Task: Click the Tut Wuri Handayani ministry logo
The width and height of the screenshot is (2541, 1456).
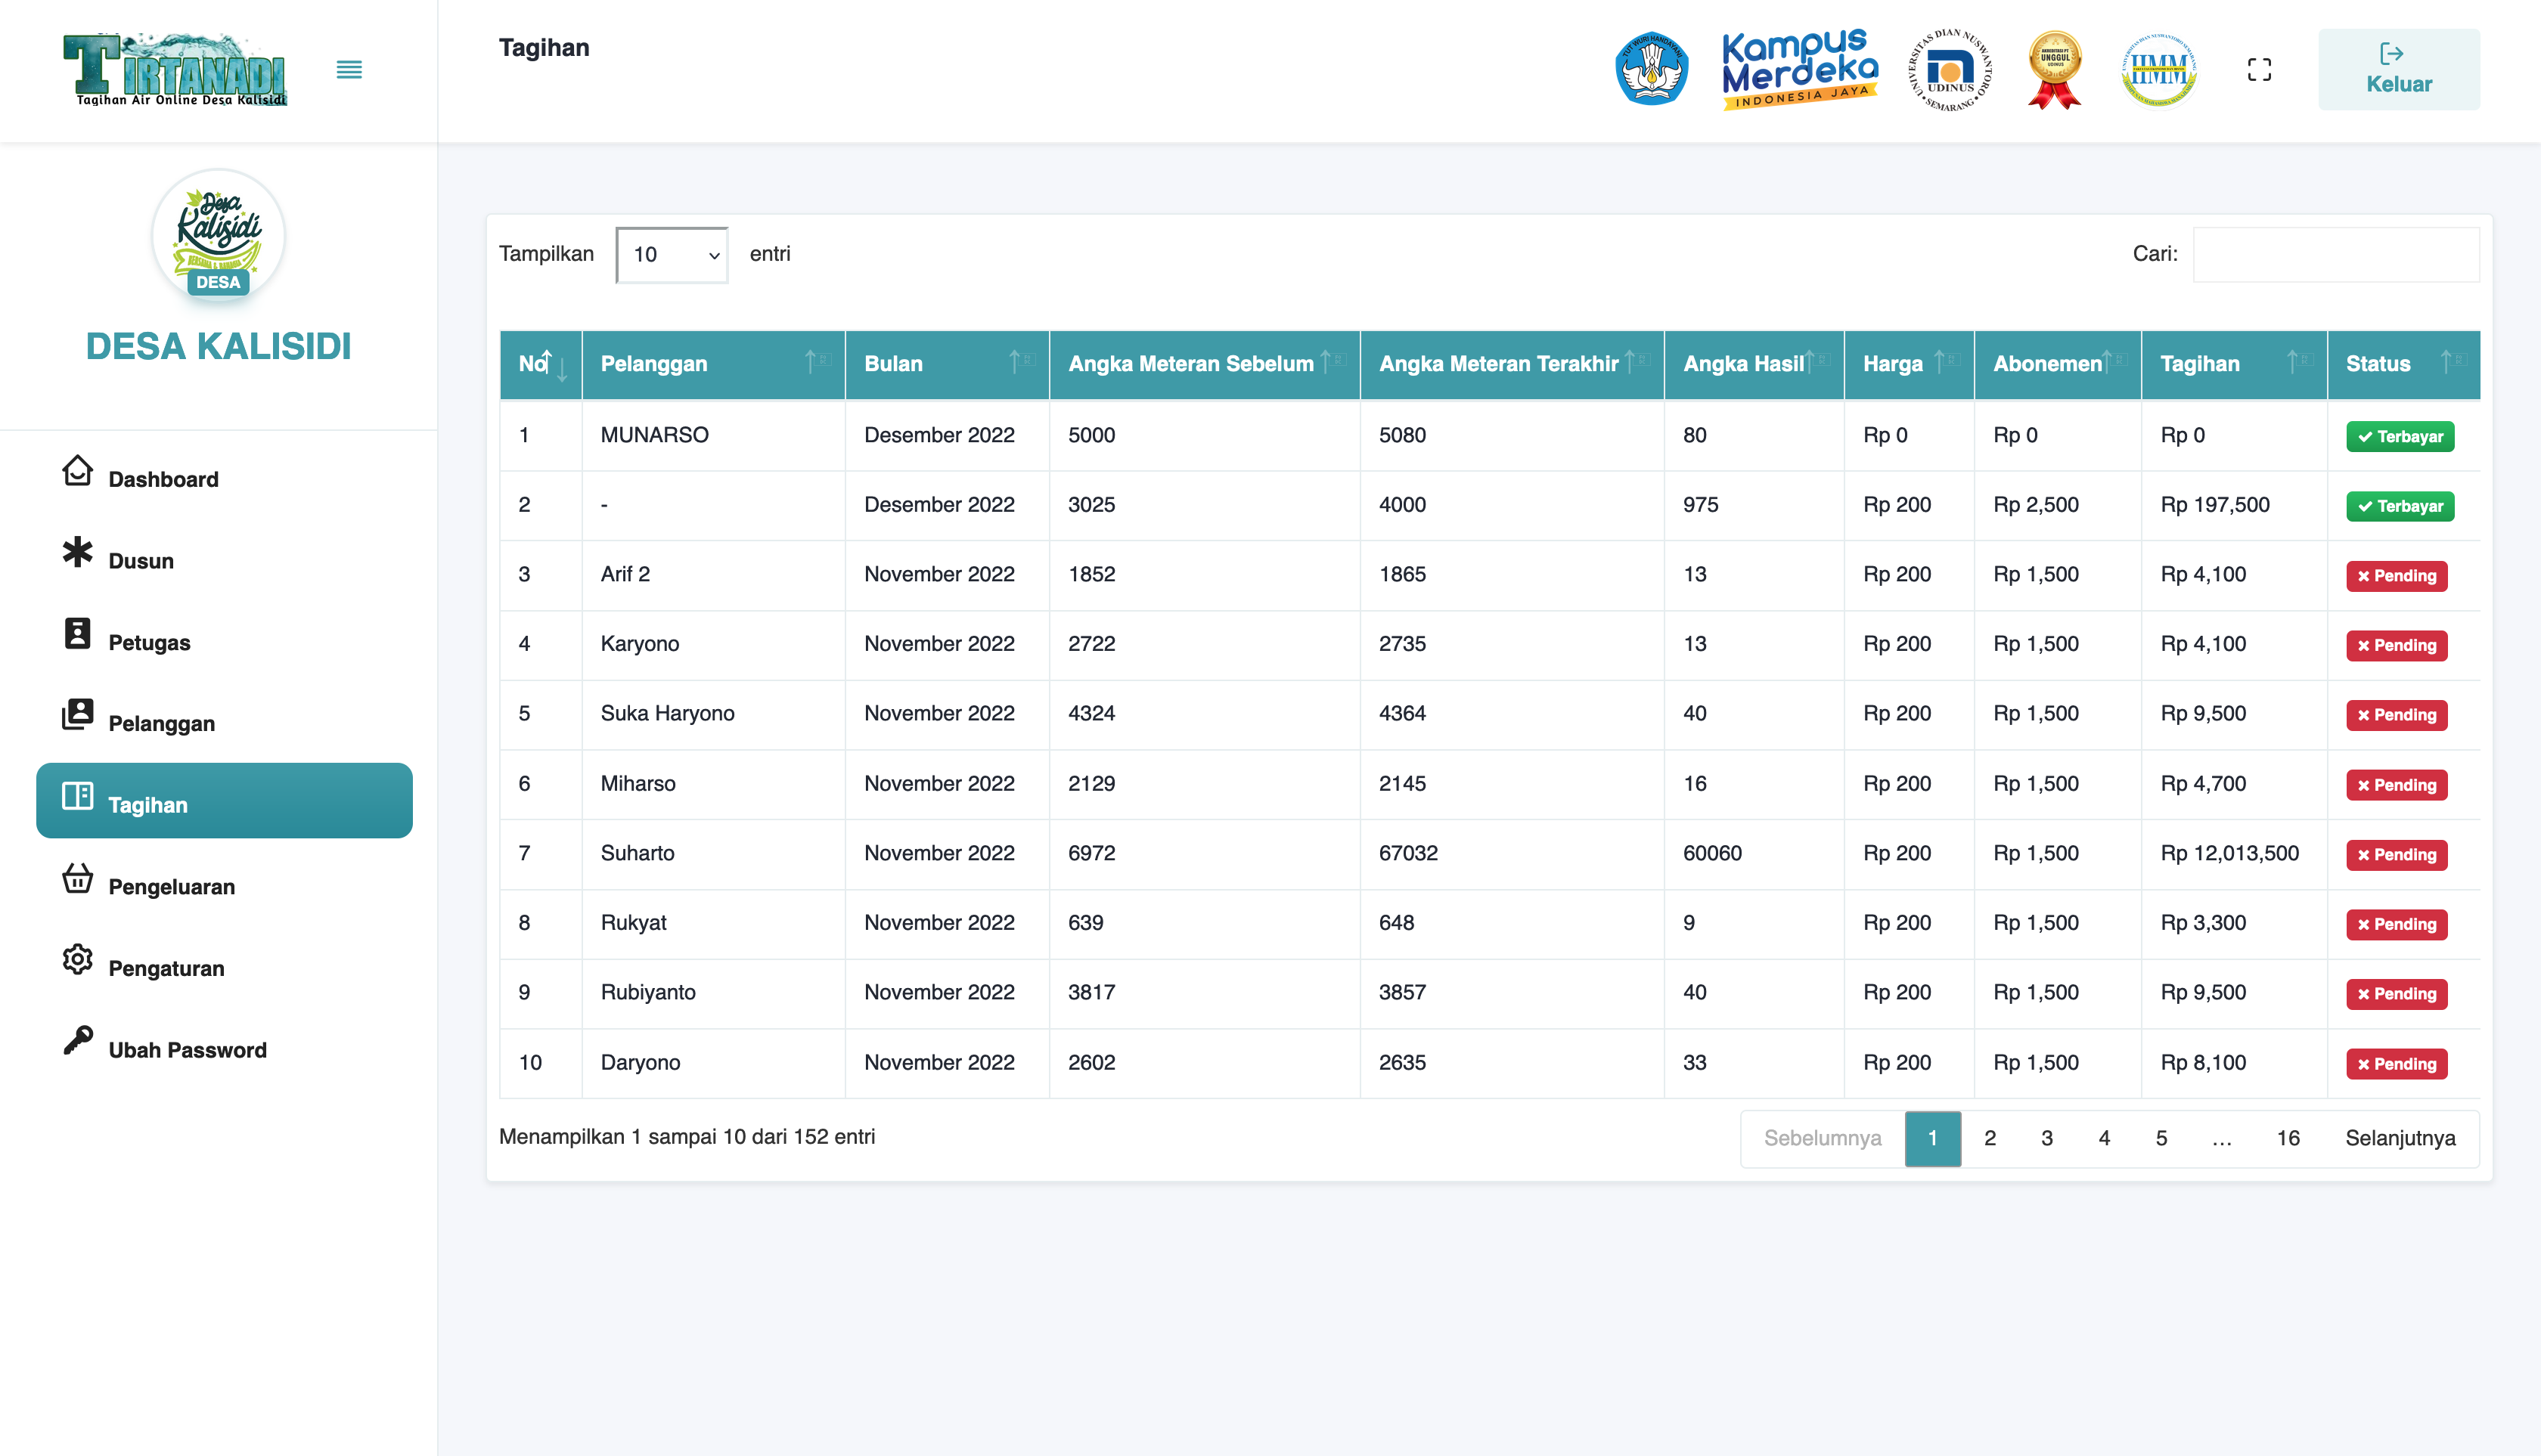Action: click(1652, 69)
